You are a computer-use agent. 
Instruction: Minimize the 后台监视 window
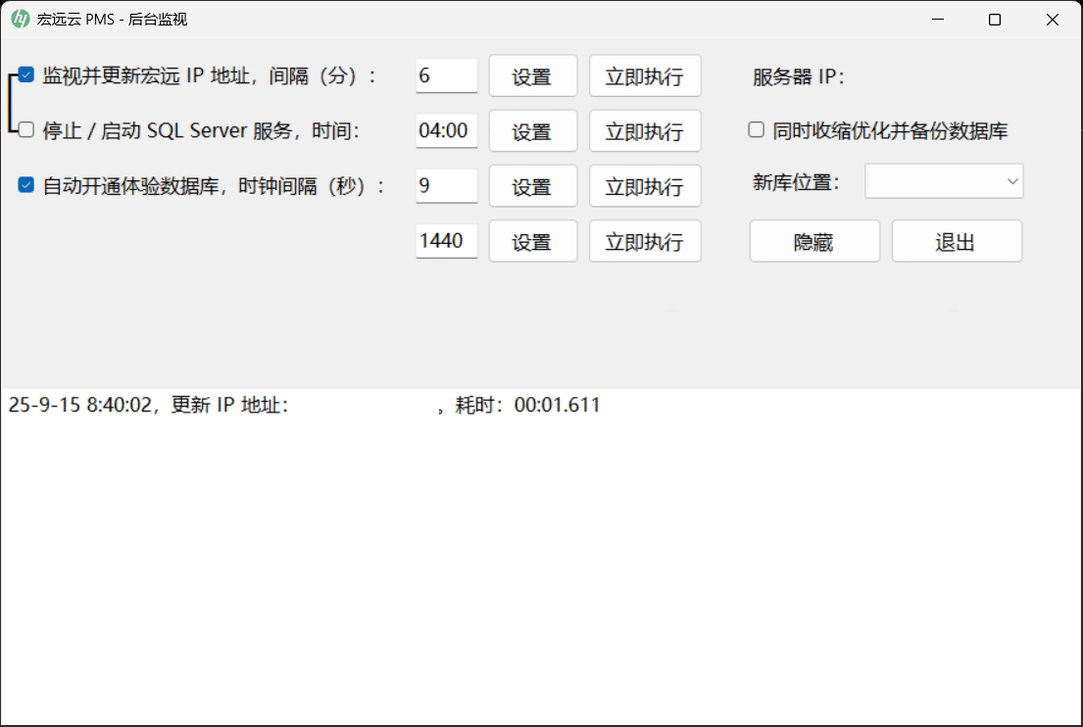[938, 20]
